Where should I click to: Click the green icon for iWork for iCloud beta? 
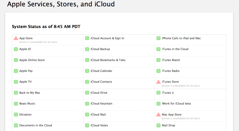[x=158, y=103]
